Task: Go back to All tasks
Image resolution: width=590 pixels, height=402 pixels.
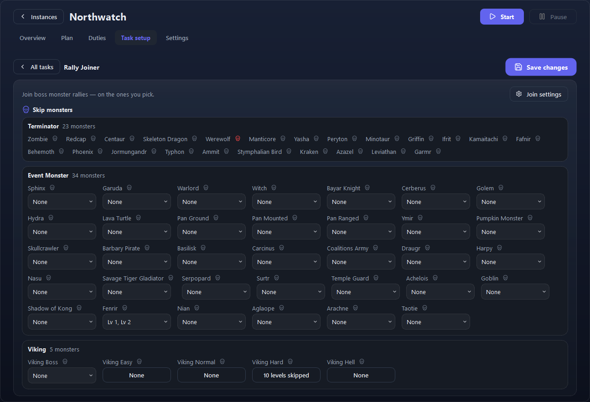Action: 36,67
